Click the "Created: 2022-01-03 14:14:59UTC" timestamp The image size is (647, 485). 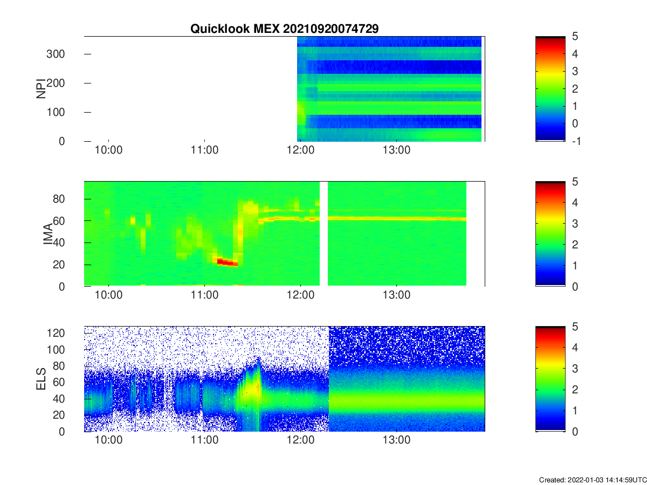pos(593,480)
